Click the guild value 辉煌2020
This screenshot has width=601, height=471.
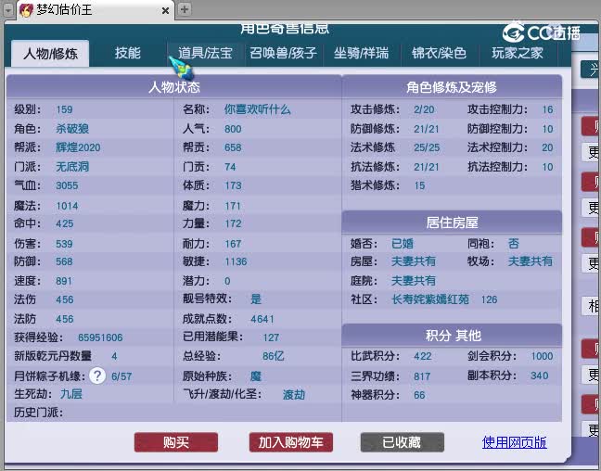(78, 147)
